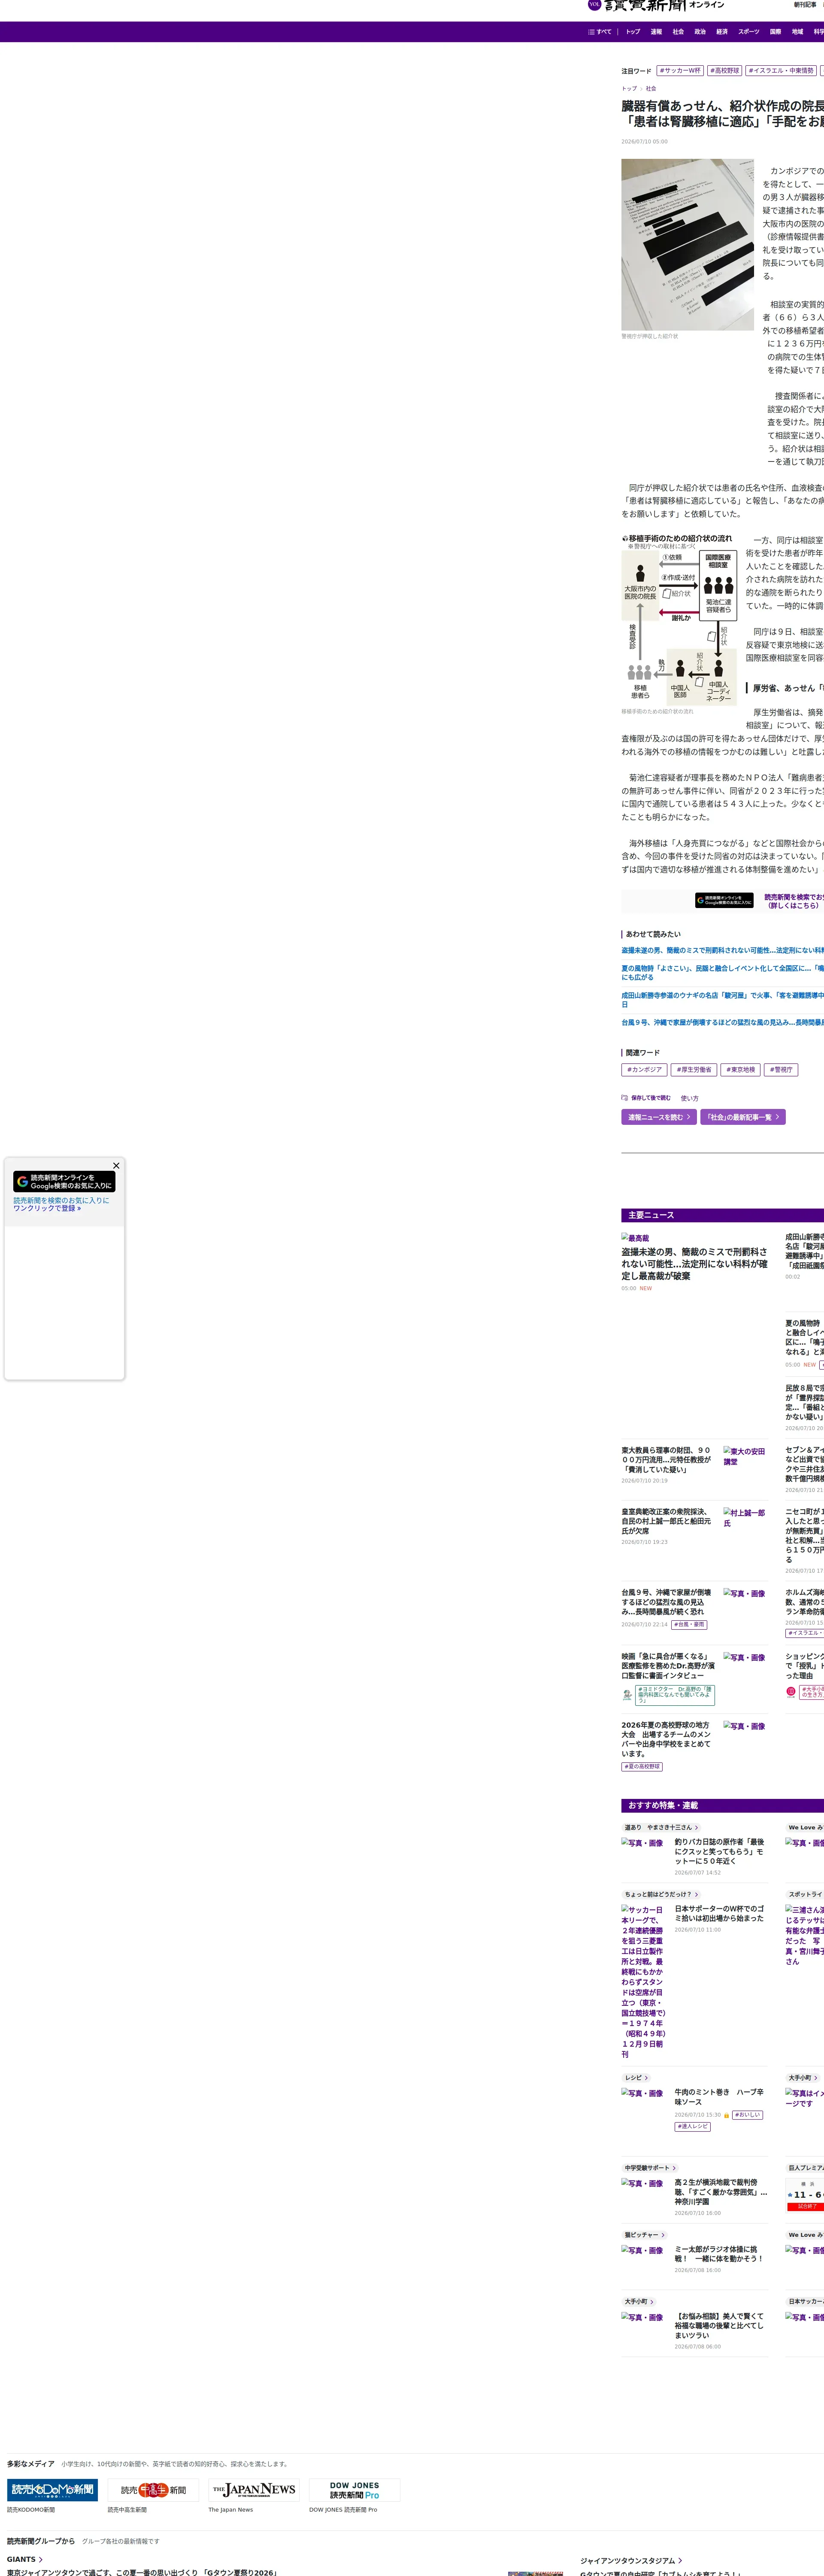Expand the 中学受験サポート category
824x2576 pixels.
650,2168
